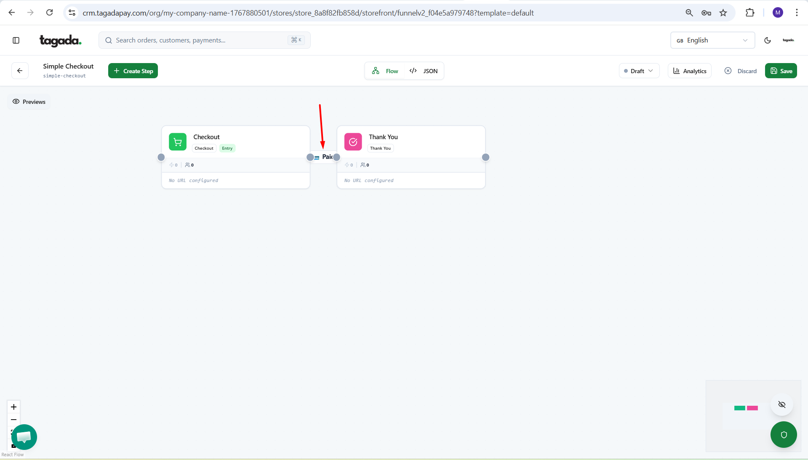Show Previews panel
Screen dimensions: 808x460
(29, 102)
